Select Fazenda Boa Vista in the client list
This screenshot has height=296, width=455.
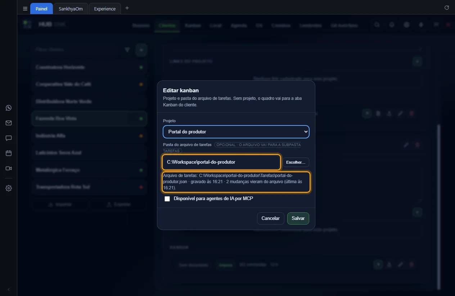pos(89,119)
